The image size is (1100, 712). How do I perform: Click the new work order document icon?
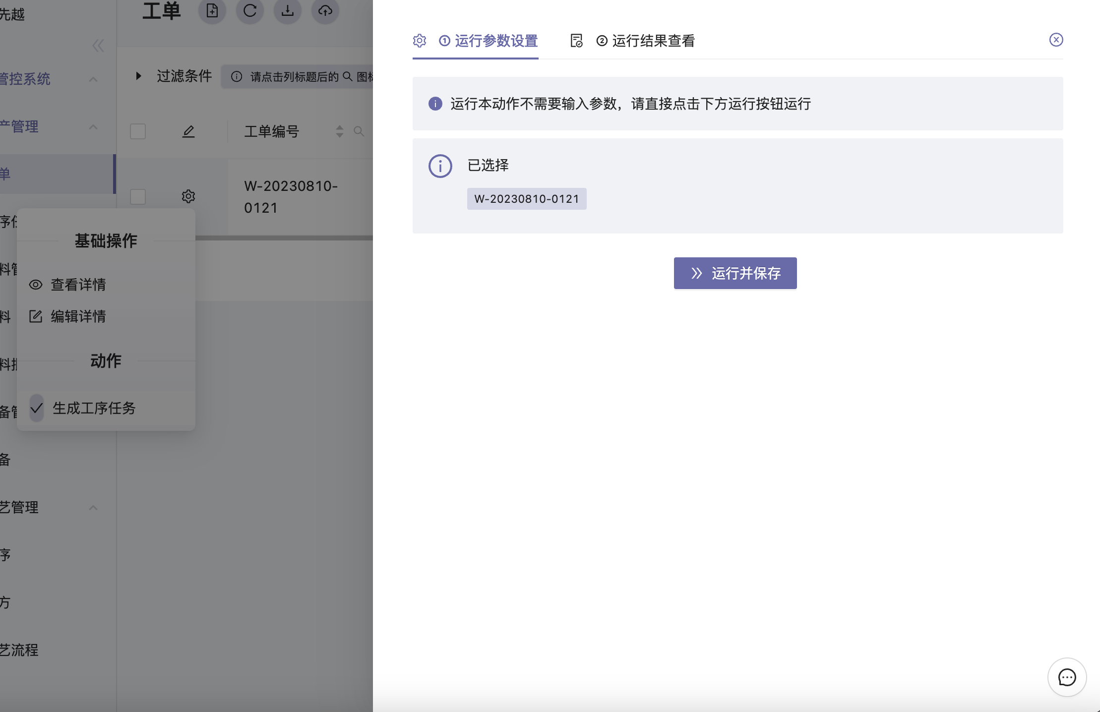(x=212, y=10)
